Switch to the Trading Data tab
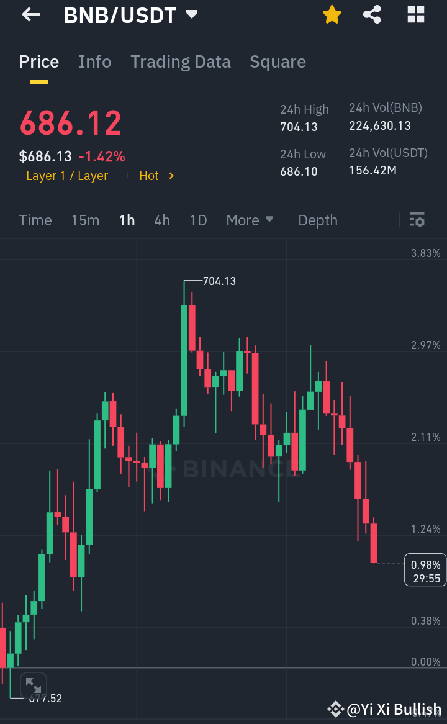Image resolution: width=447 pixels, height=724 pixels. (180, 61)
